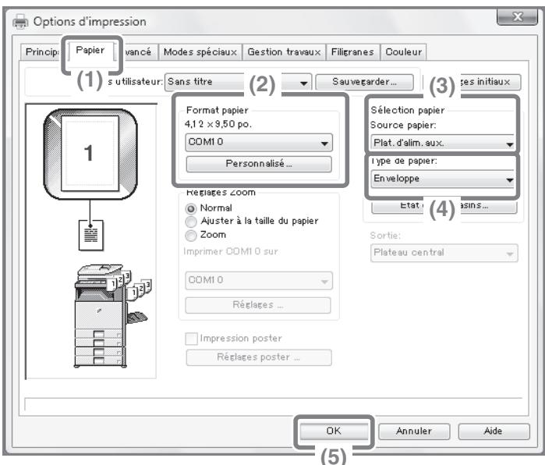Open the Gestion travaux tab
Screen dimensions: 545x465
pos(284,52)
